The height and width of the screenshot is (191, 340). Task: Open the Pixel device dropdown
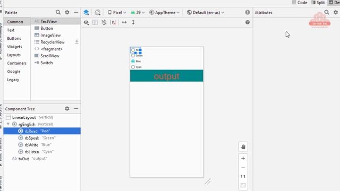coord(117,12)
